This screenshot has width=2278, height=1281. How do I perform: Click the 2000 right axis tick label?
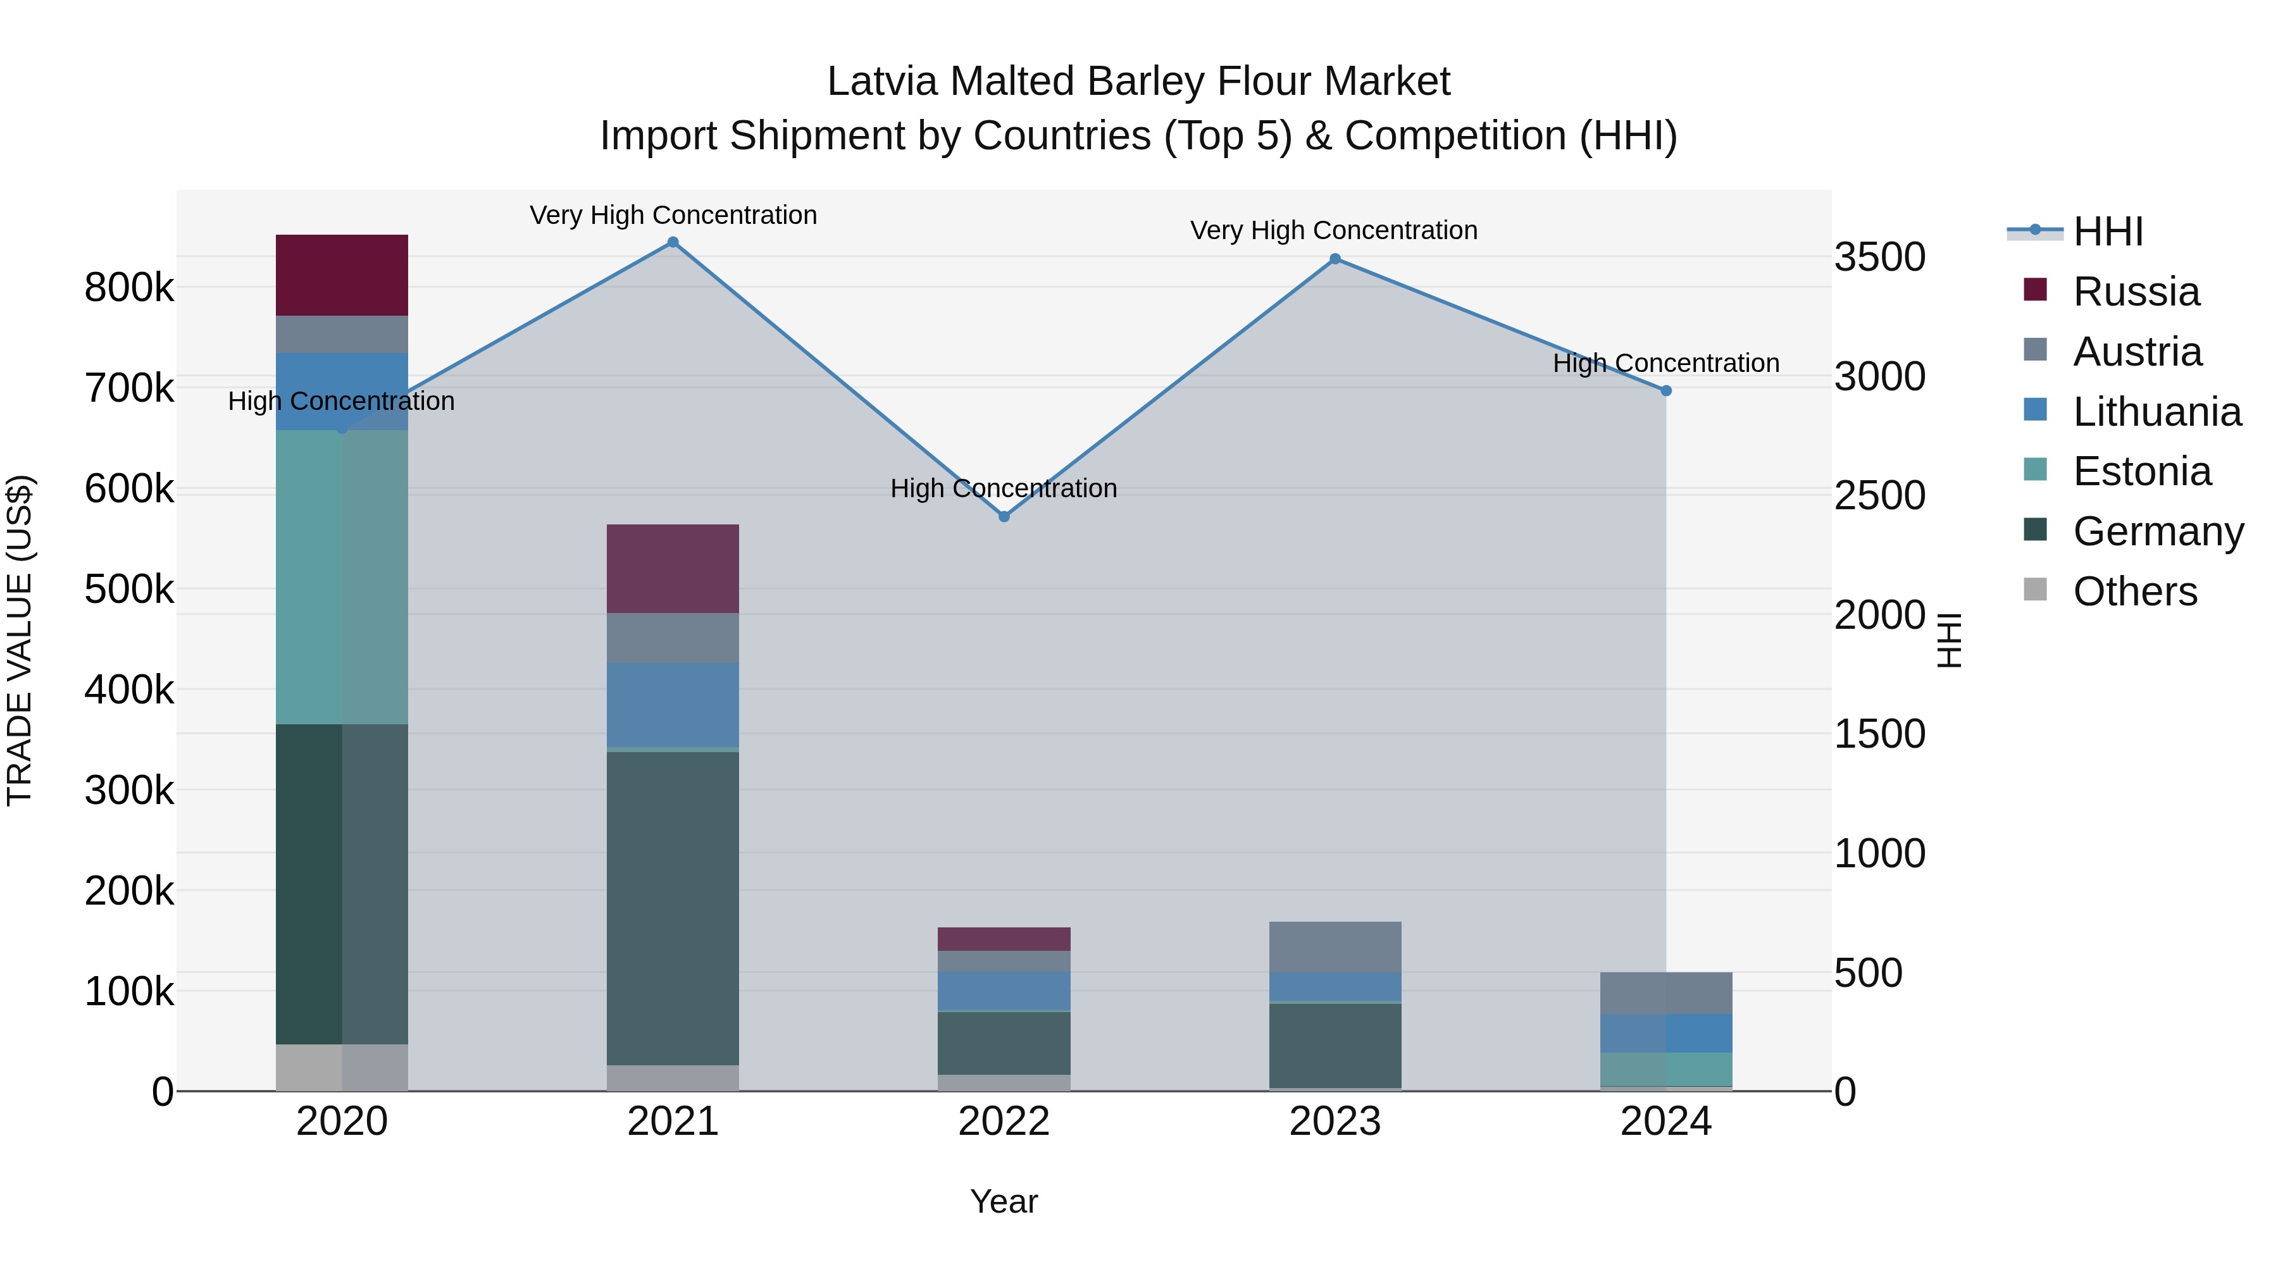pos(1880,614)
